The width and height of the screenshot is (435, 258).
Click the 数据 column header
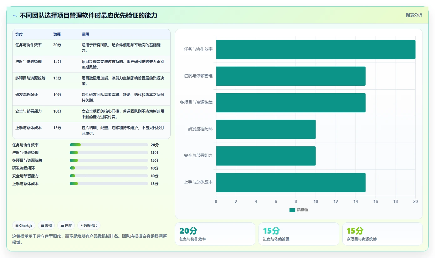coord(57,34)
